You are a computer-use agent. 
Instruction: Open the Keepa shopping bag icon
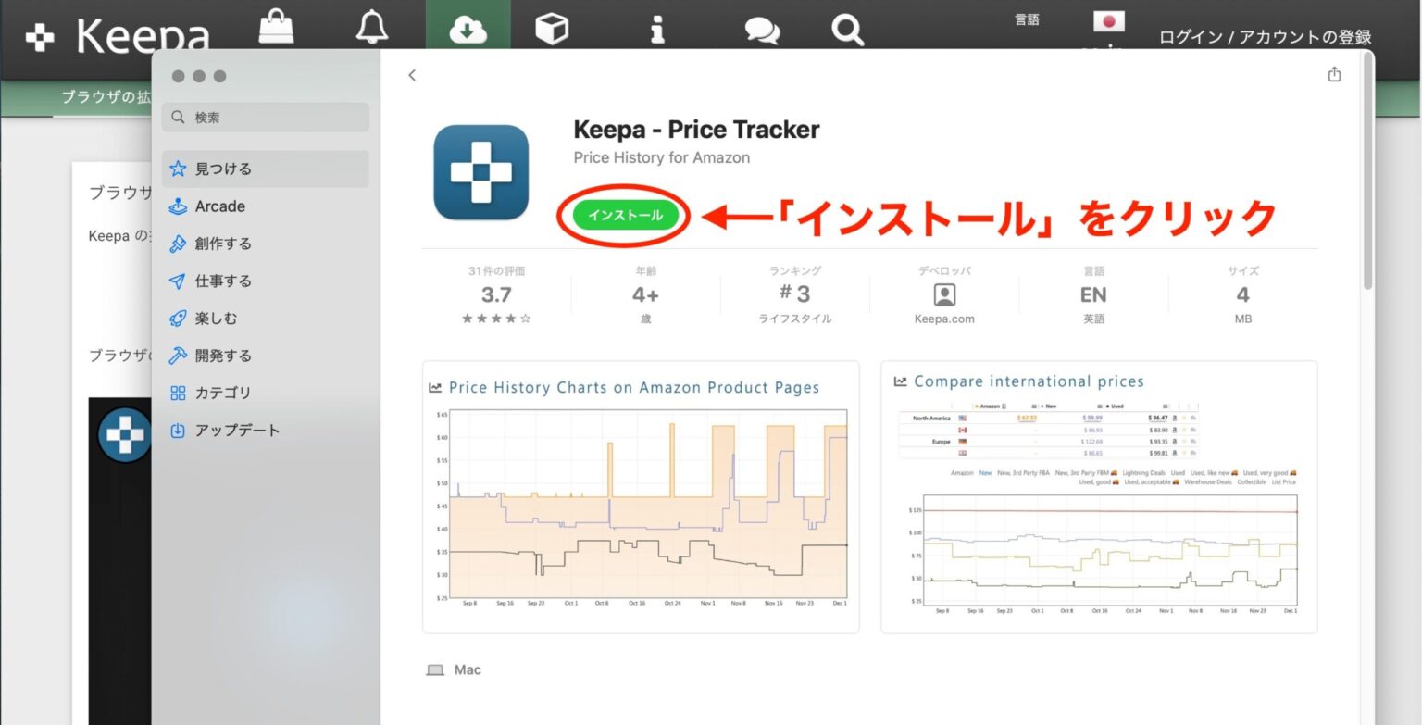pos(275,29)
